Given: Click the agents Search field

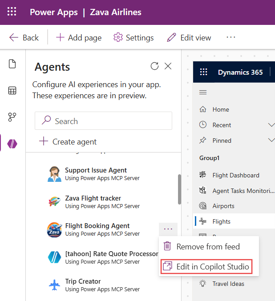Looking at the screenshot, I should (x=103, y=121).
